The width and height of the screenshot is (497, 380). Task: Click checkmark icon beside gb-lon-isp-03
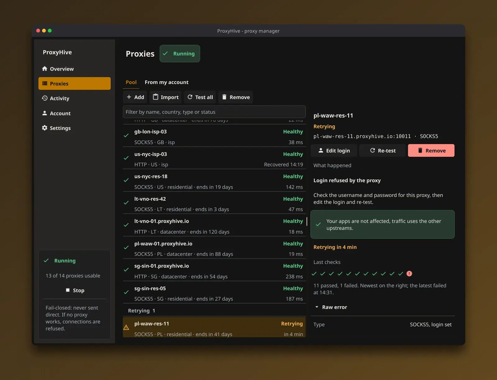tap(126, 135)
